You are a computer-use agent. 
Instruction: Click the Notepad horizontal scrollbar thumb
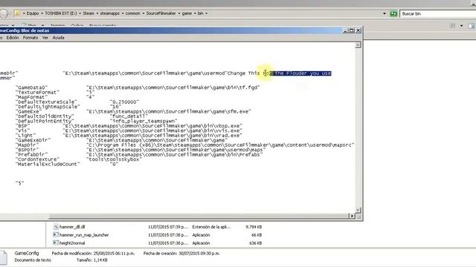coord(199,216)
